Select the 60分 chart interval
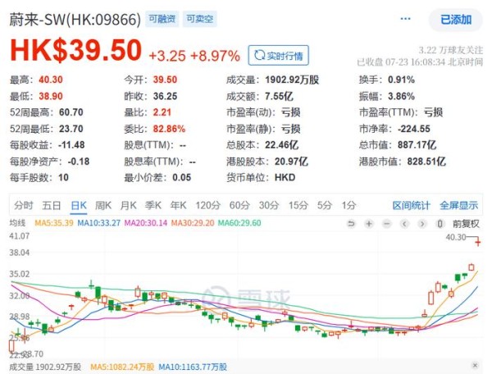The width and height of the screenshot is (492, 374). 239,206
